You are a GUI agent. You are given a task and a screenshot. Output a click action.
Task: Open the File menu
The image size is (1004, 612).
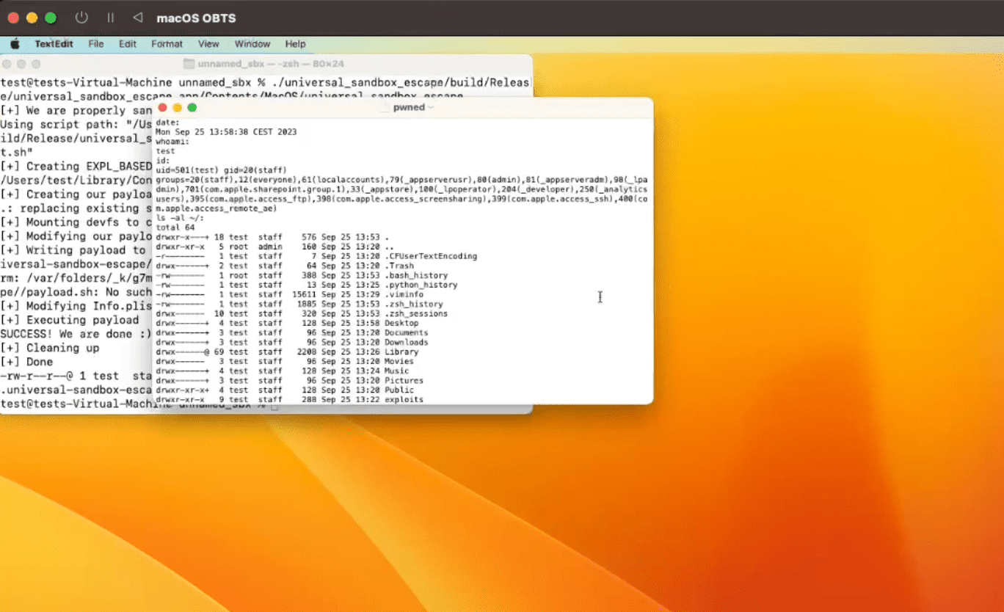pos(96,44)
